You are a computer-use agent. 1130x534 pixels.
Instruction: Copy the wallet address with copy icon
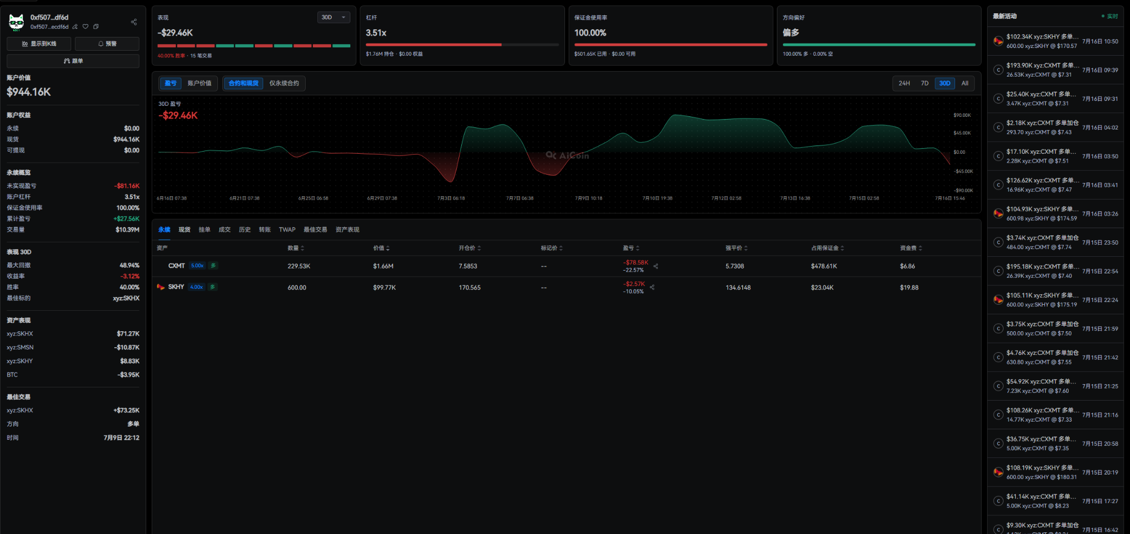(96, 26)
